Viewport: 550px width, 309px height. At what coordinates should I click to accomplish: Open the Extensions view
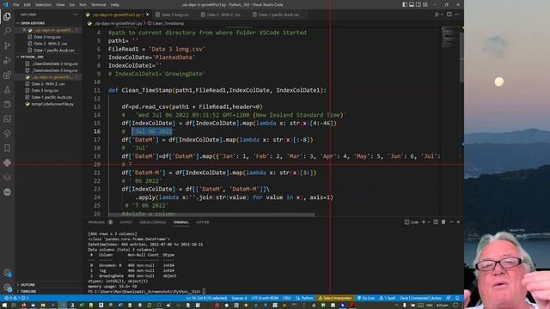7,75
